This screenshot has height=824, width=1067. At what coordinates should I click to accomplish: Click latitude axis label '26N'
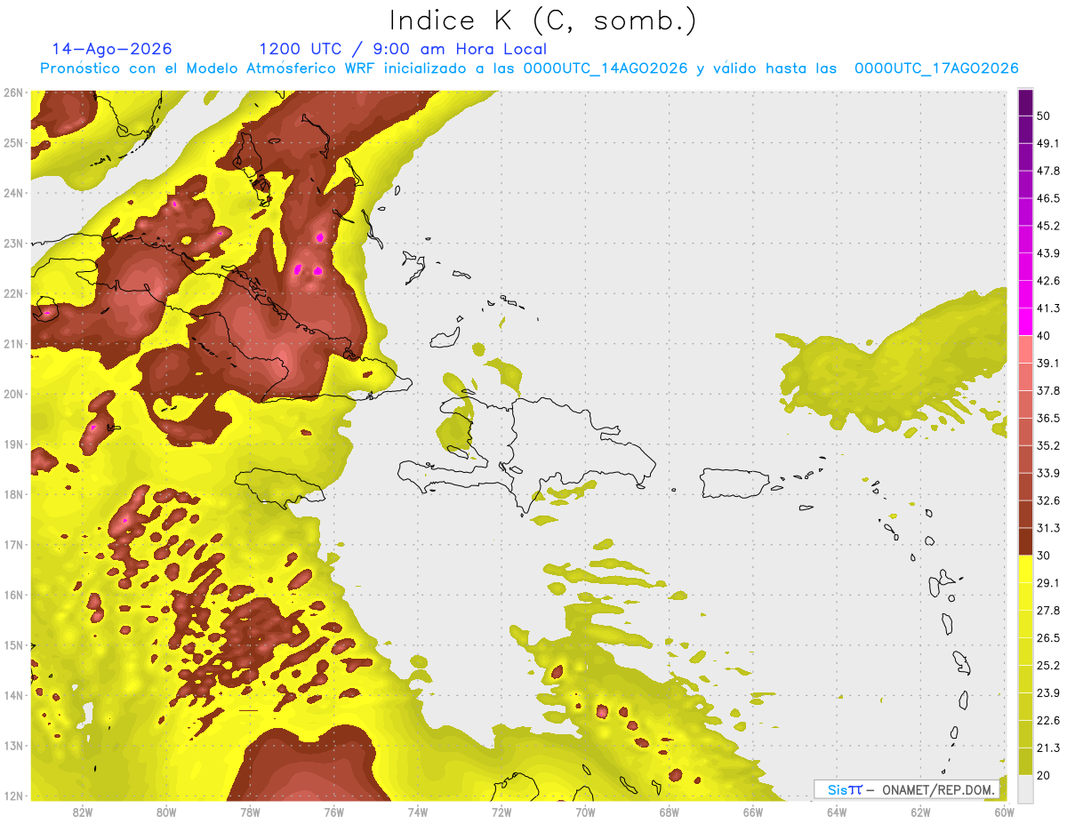pyautogui.click(x=12, y=92)
